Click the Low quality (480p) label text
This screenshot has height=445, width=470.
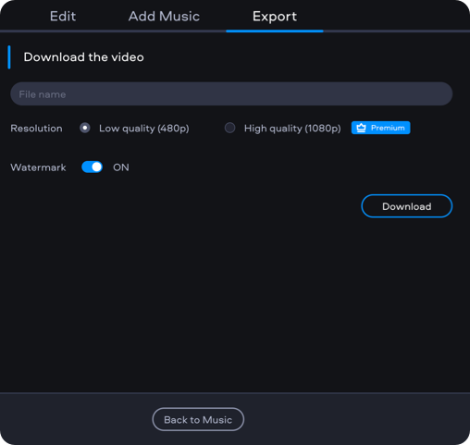(144, 129)
